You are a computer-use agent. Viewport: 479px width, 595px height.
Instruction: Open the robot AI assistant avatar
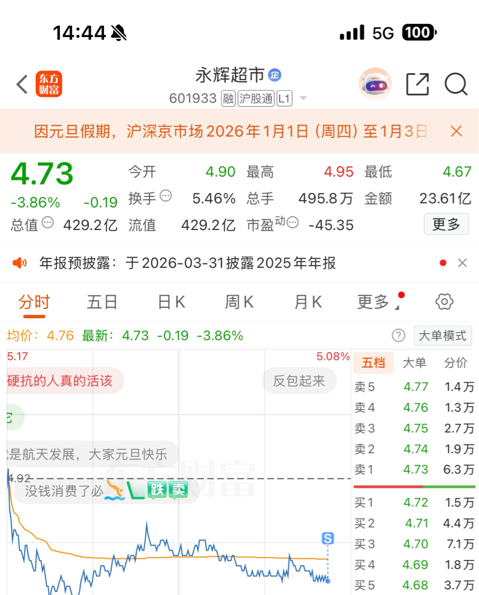[x=375, y=84]
